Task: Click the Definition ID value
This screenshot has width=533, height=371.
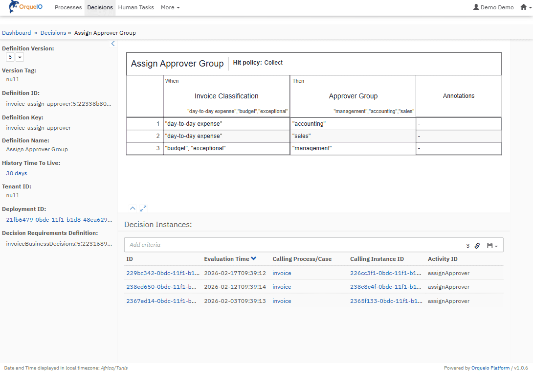Action: tap(59, 104)
